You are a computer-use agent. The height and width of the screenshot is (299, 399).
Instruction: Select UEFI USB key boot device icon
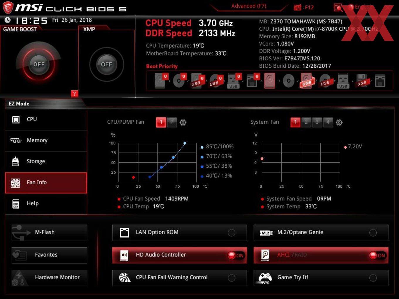pyautogui.click(x=234, y=81)
